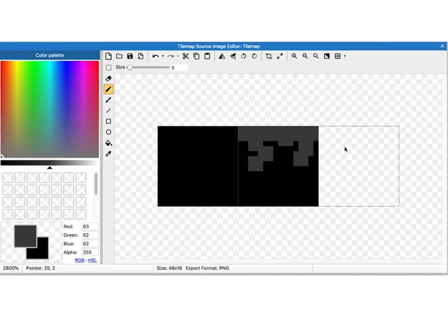Select the Brush tool
The image size is (448, 317).
pos(109,100)
